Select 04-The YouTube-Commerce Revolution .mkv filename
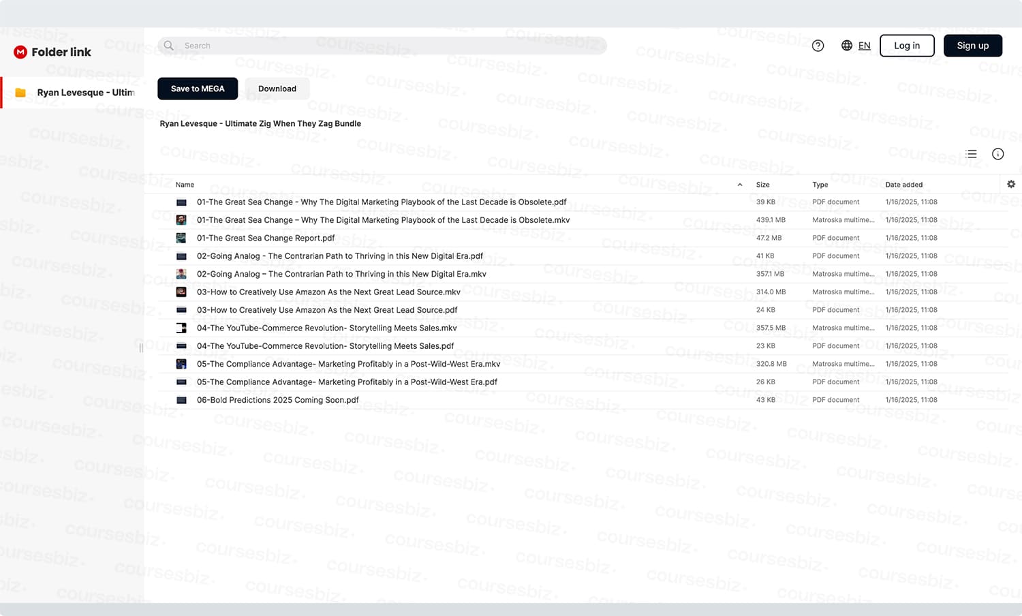Screen dimensions: 1022x616 coord(327,328)
